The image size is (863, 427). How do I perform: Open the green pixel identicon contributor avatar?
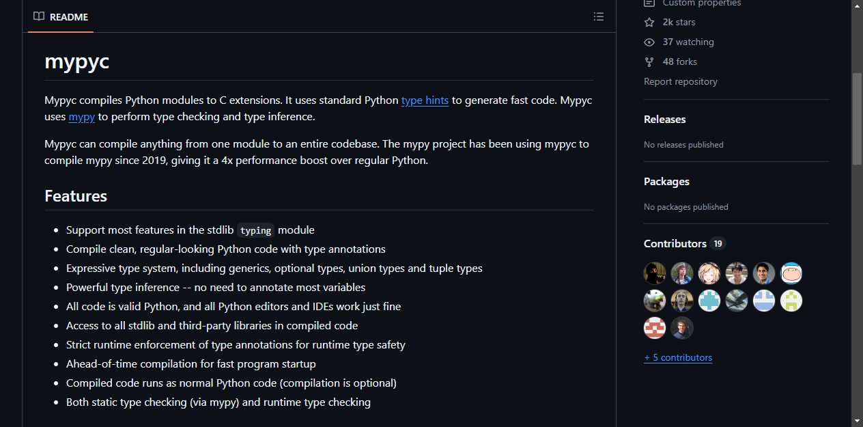(x=791, y=301)
